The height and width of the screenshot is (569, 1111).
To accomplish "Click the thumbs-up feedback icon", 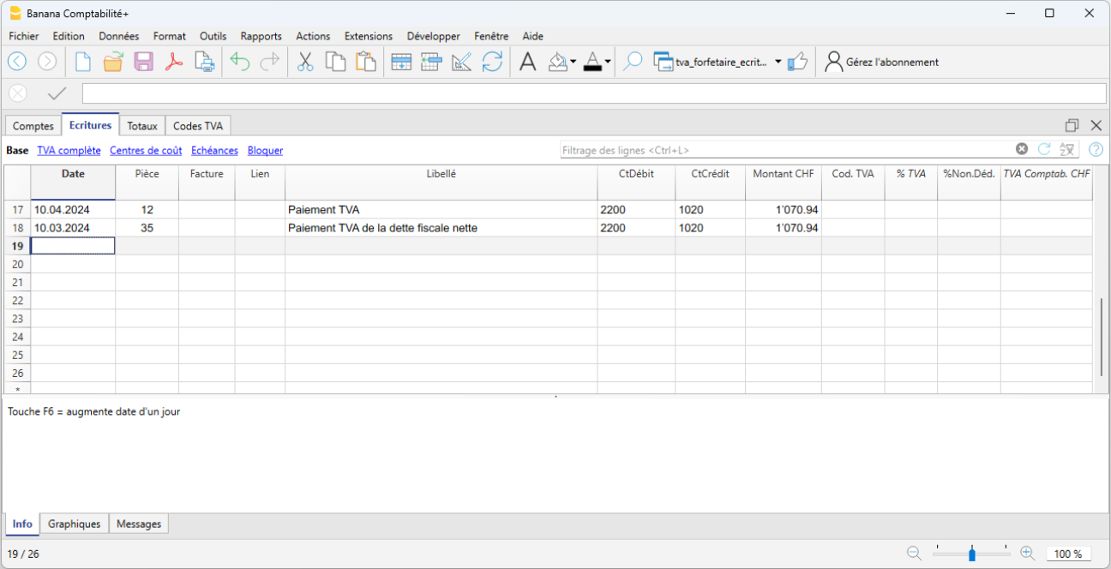I will tap(797, 62).
